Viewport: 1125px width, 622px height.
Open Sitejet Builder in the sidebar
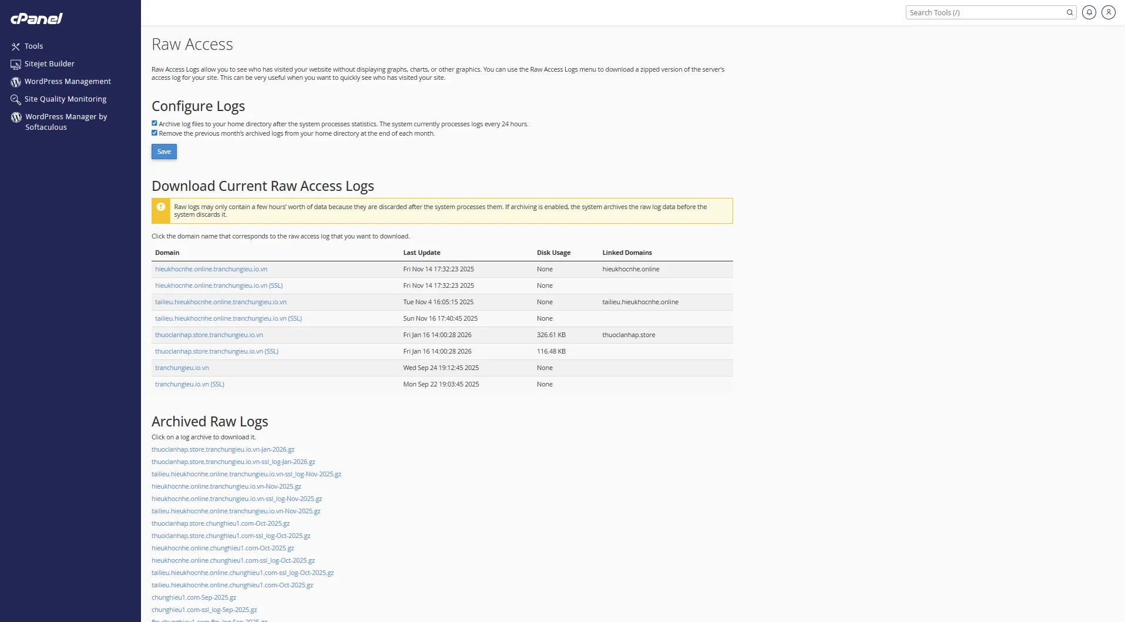[49, 63]
